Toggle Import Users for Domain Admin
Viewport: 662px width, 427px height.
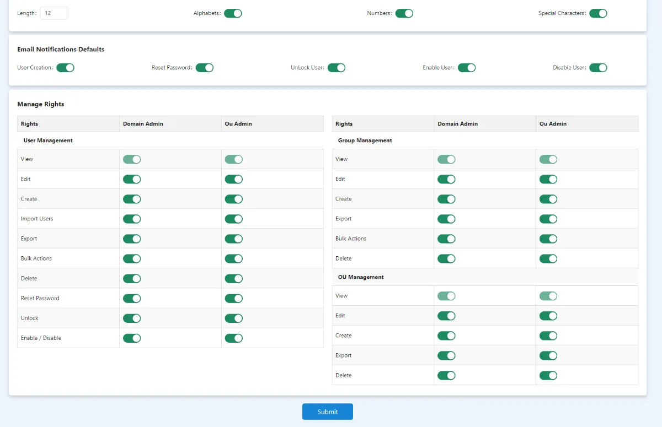[132, 219]
